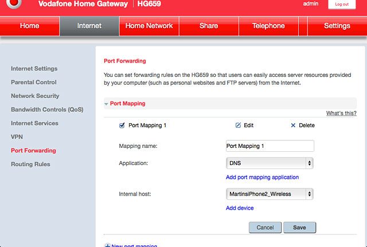This screenshot has height=247, width=367.
Task: Click the plus icon beside New port mapping
Action: click(x=107, y=245)
